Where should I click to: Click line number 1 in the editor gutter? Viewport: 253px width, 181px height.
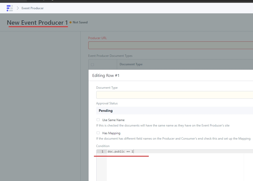[x=102, y=151]
